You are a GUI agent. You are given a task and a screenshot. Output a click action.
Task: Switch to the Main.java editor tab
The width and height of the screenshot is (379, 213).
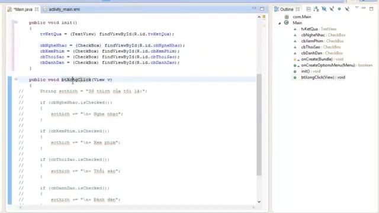click(x=23, y=9)
